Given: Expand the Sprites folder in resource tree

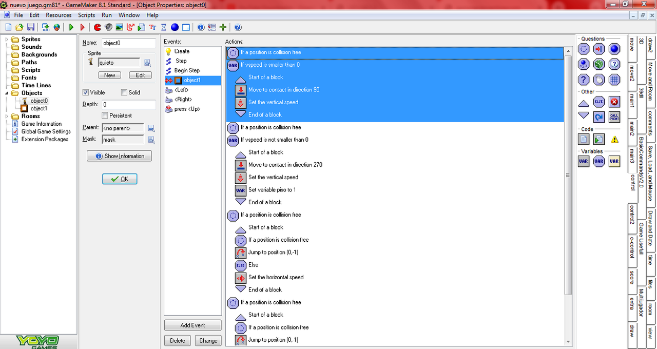Looking at the screenshot, I should 7,39.
